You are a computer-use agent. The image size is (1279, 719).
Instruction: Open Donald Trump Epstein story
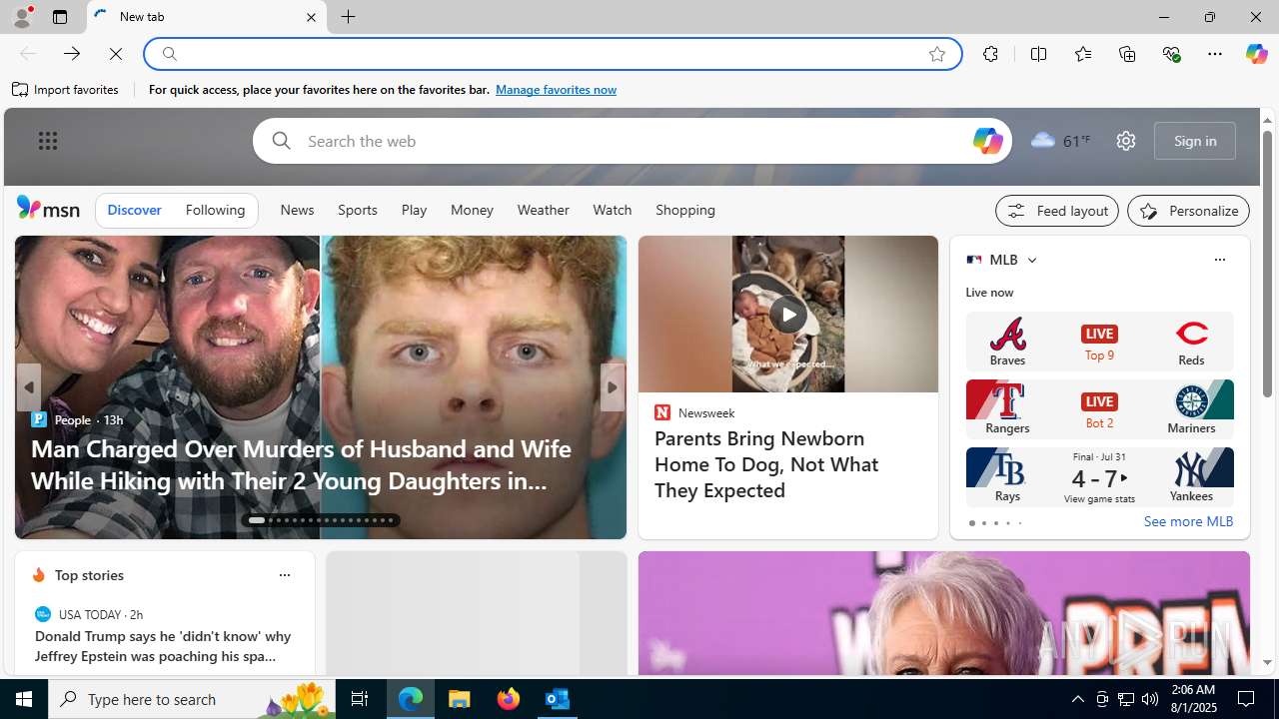coord(164,646)
